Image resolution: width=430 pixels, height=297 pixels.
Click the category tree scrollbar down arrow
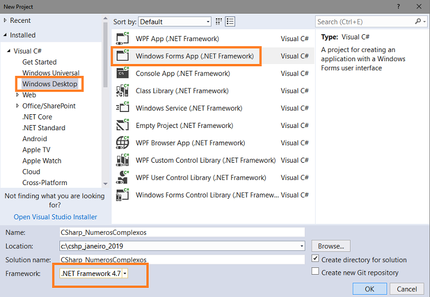(105, 184)
